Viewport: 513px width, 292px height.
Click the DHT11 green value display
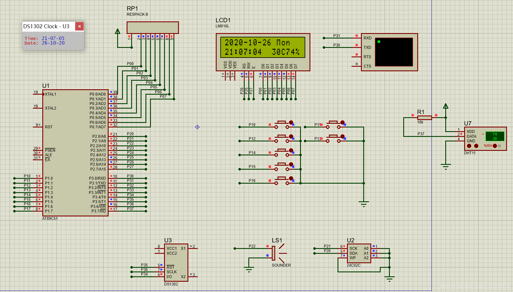[495, 136]
